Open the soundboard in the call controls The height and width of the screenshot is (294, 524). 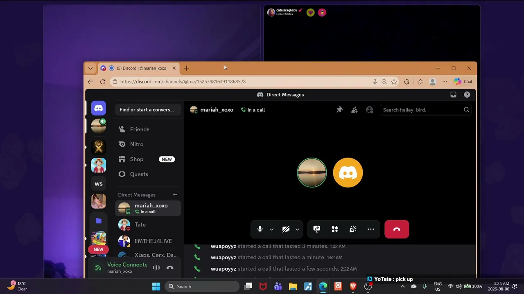click(x=353, y=229)
